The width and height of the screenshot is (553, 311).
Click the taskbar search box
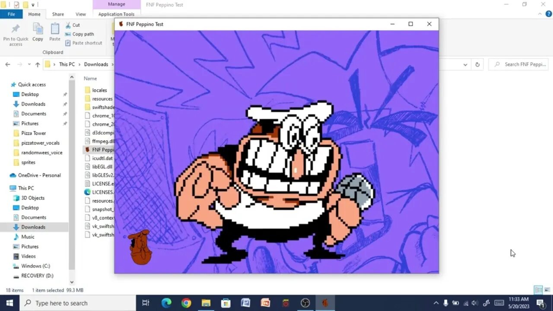click(78, 303)
